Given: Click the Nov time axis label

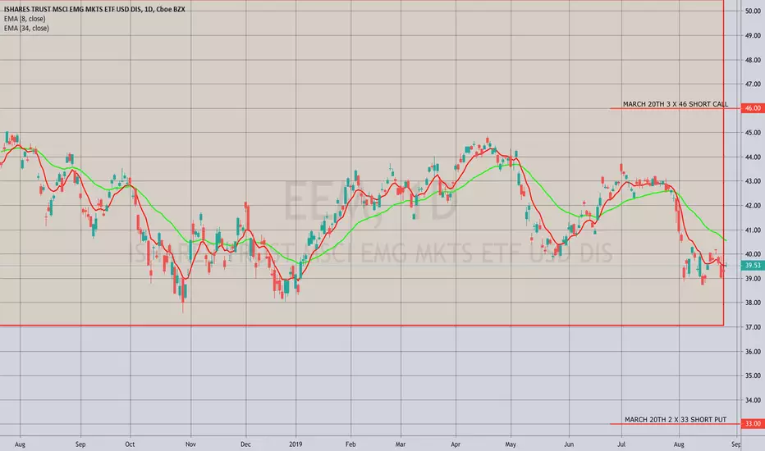Looking at the screenshot, I should click(x=190, y=444).
